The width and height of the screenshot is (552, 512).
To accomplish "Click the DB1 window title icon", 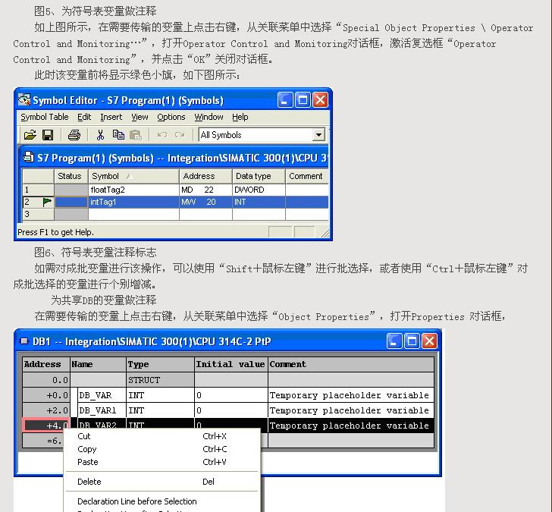I will (24, 341).
